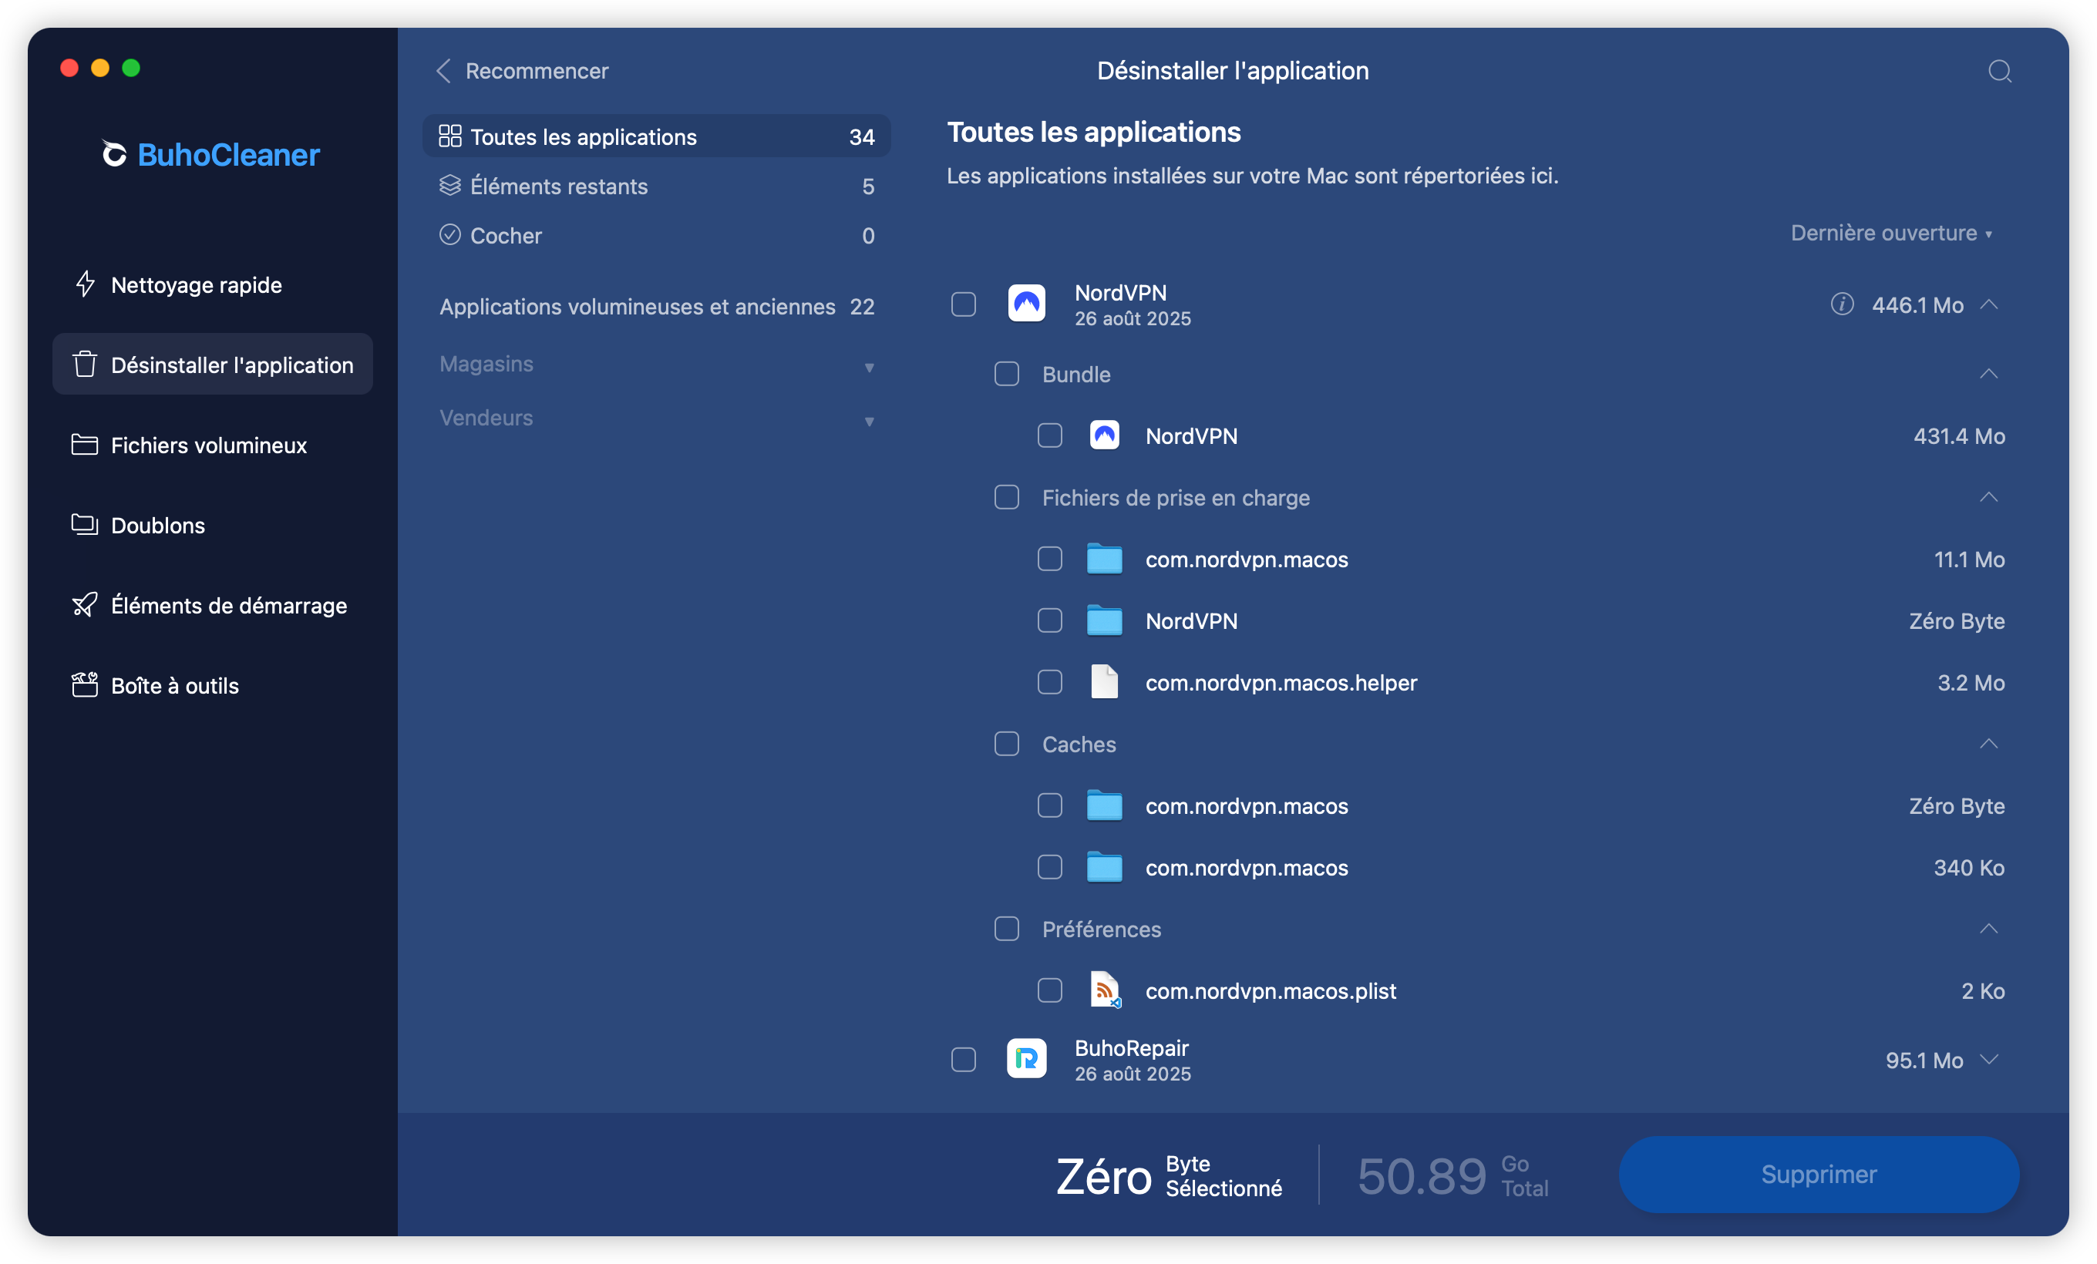Click the NordVPN bundle icon sized 431.4 Mo

click(x=1104, y=435)
